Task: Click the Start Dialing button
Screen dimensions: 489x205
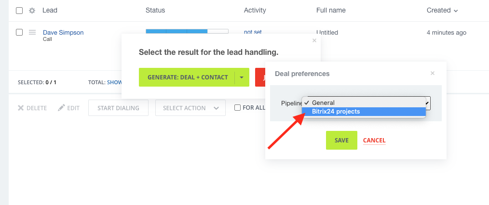Action: [118, 108]
